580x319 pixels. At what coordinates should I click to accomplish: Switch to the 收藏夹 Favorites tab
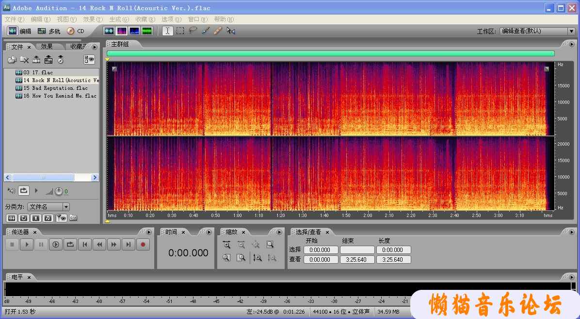coord(79,47)
